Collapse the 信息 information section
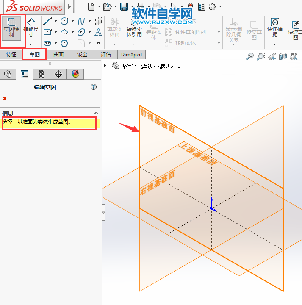 tap(96, 113)
